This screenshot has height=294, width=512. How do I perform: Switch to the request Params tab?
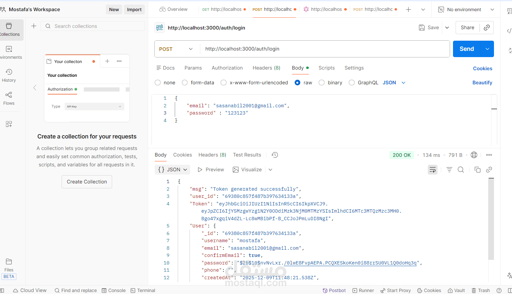(x=193, y=68)
